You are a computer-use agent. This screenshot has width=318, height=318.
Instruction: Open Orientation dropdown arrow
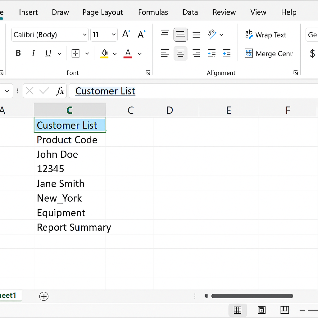[221, 35]
